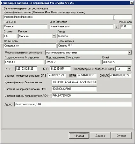The width and height of the screenshot is (135, 144).
Task: Go back with the Назад button
Action: pyautogui.click(x=79, y=136)
